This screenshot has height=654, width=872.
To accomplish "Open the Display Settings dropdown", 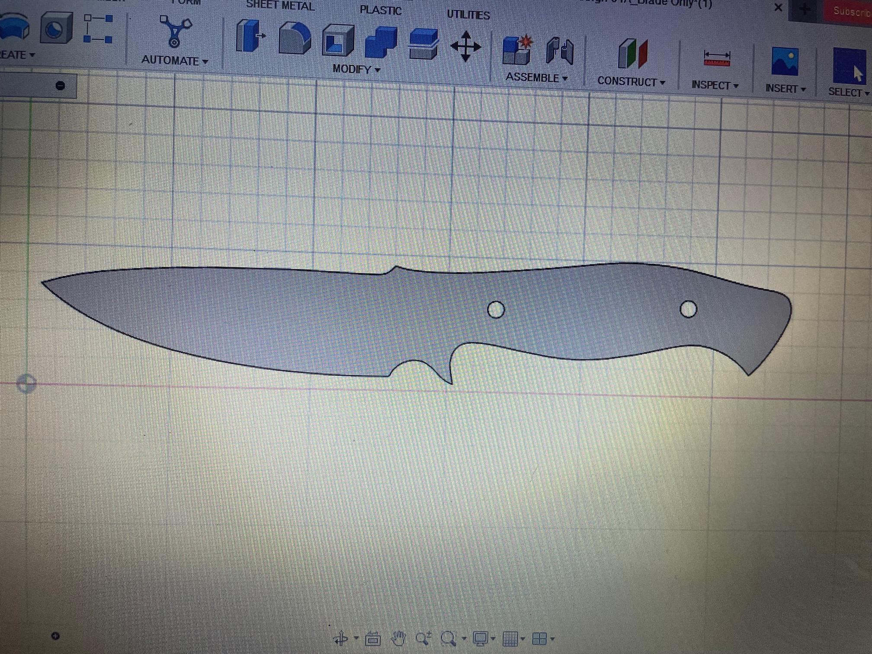I will pyautogui.click(x=482, y=638).
